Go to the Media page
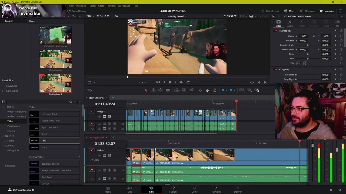The height and width of the screenshot is (194, 346). click(x=108, y=190)
